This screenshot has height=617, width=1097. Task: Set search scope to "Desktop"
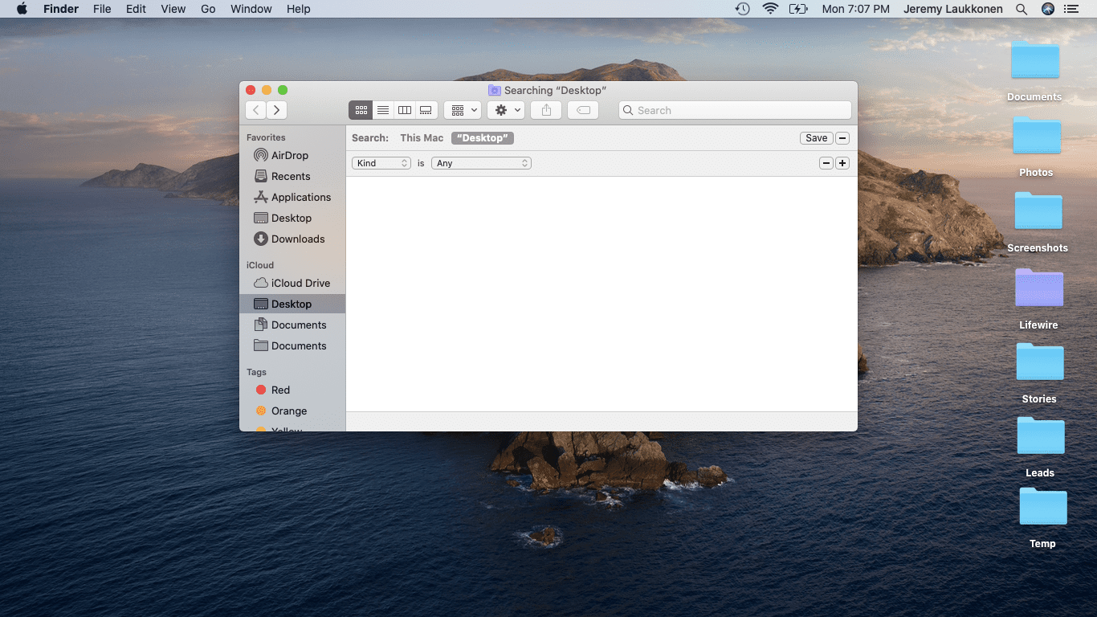482,138
